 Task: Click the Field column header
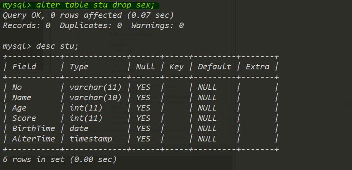24,67
